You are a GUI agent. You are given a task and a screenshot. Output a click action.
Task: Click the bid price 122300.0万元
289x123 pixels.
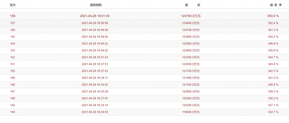(191, 57)
